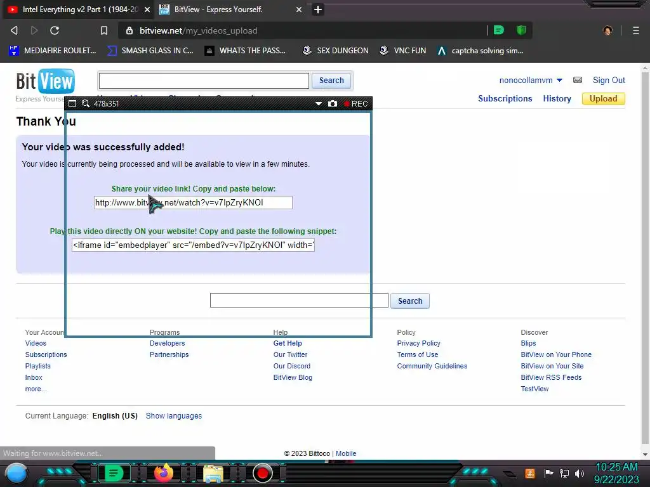Reload the page with the refresh icon
Image resolution: width=650 pixels, height=487 pixels.
pos(55,30)
